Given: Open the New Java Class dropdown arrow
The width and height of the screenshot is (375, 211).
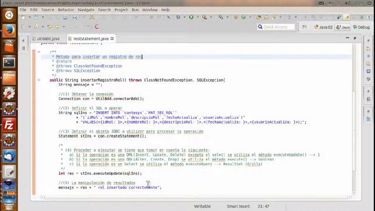Looking at the screenshot, I should (x=250, y=17).
